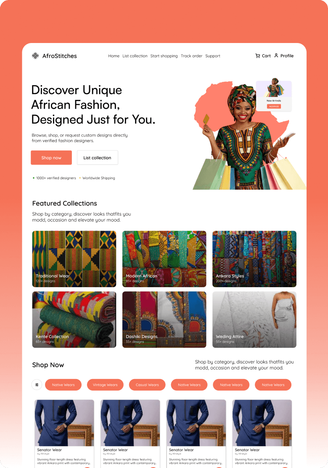Open the Profile user icon
The image size is (328, 468).
(276, 56)
